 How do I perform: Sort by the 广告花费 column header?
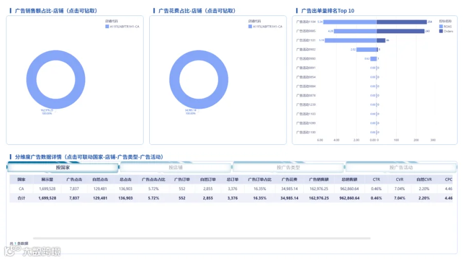point(289,179)
